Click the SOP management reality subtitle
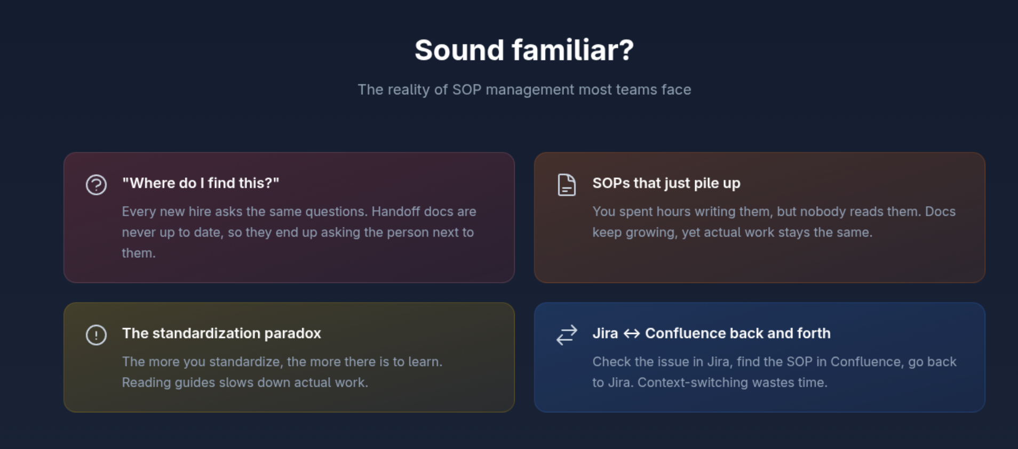Screen dimensions: 1018x449 pyautogui.click(x=524, y=89)
